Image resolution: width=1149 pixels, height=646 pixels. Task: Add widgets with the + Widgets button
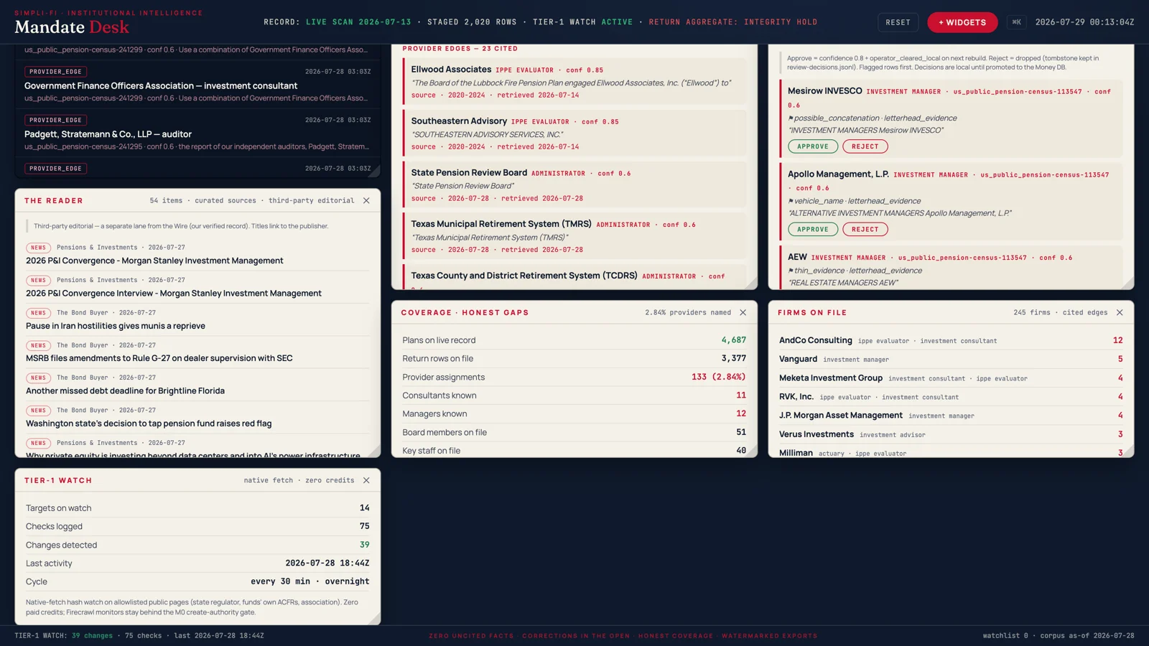[962, 22]
